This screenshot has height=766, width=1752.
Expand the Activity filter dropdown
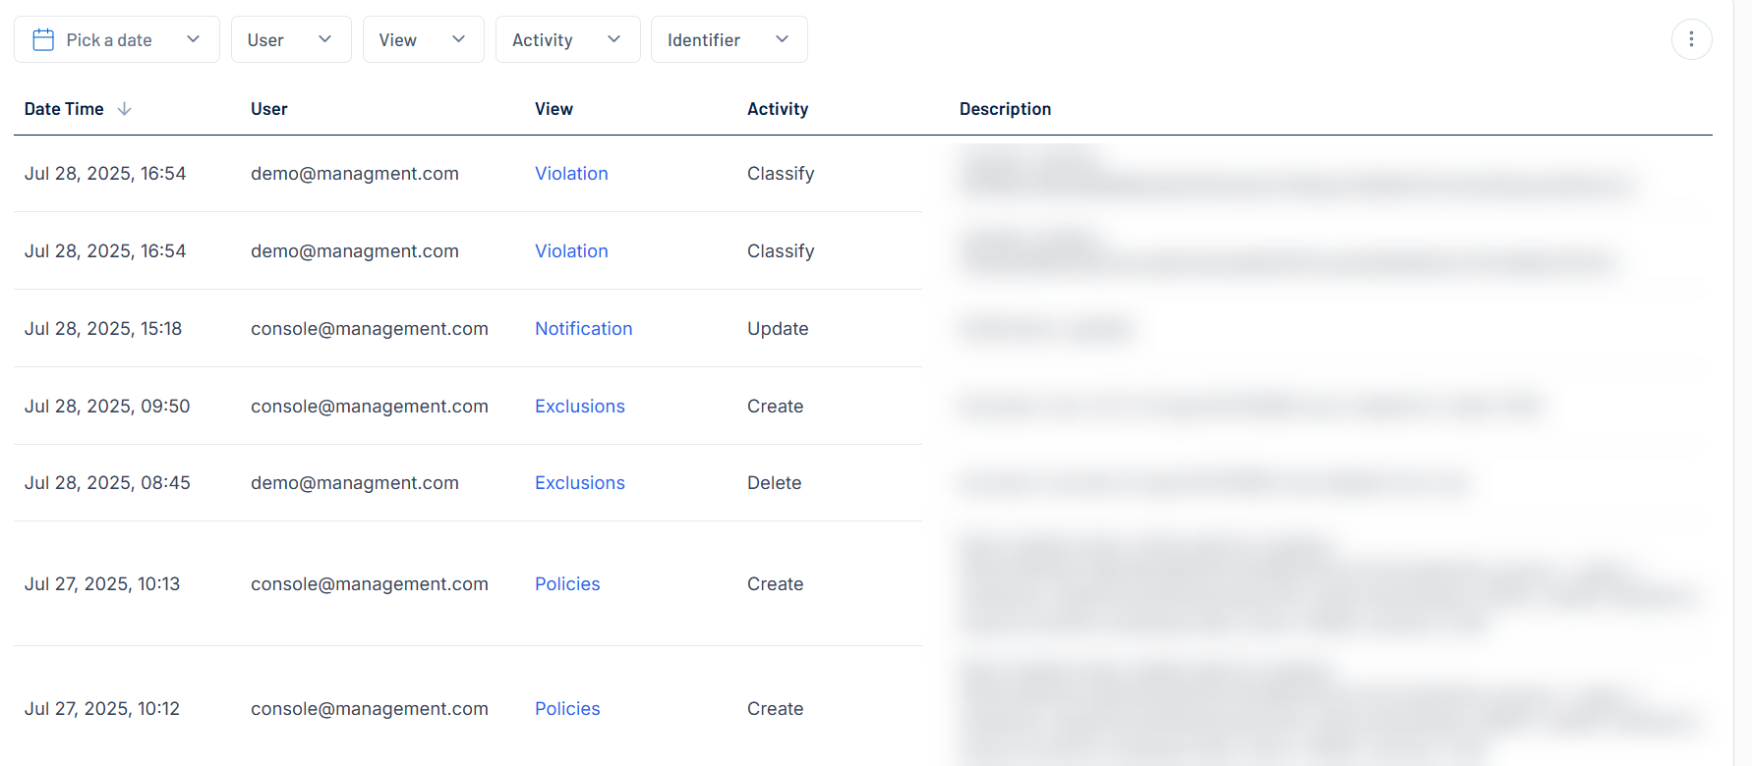[567, 39]
